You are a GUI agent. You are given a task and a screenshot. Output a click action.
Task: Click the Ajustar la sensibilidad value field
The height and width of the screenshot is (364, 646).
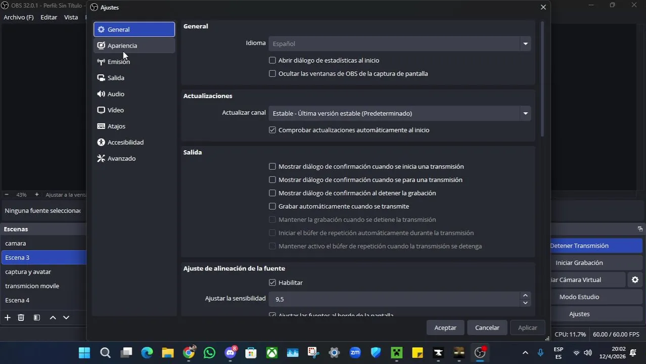[x=394, y=299]
